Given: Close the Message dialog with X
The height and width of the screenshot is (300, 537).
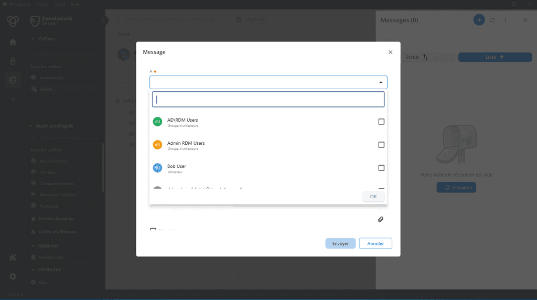Looking at the screenshot, I should [x=390, y=52].
